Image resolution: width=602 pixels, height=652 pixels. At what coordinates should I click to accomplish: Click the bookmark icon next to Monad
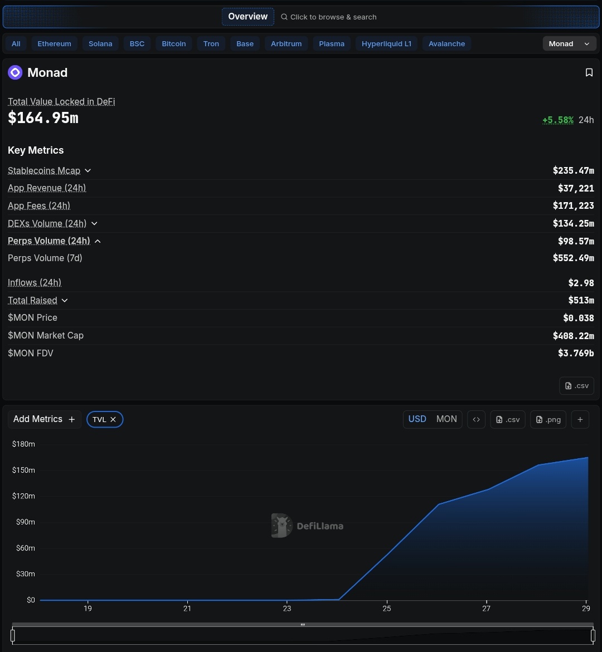[589, 72]
